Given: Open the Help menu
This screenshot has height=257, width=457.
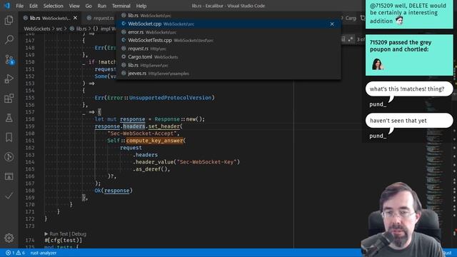Looking at the screenshot, I should tap(141, 6).
